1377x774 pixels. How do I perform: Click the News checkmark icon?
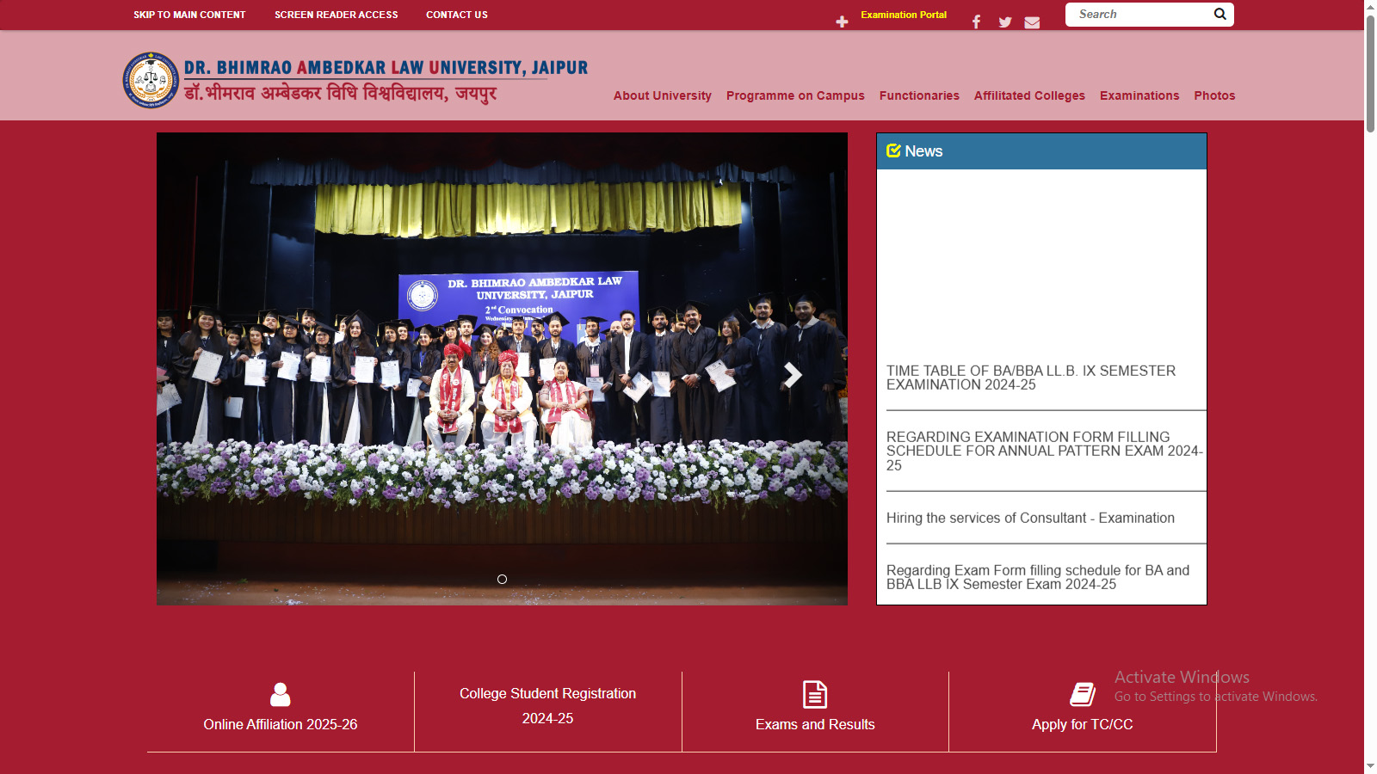[893, 150]
